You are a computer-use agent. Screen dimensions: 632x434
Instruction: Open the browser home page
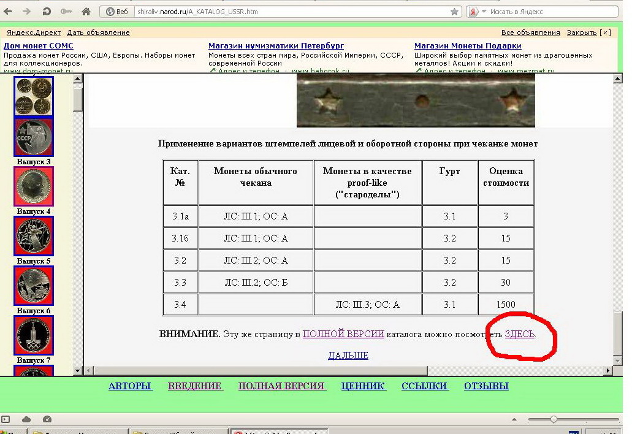click(86, 12)
